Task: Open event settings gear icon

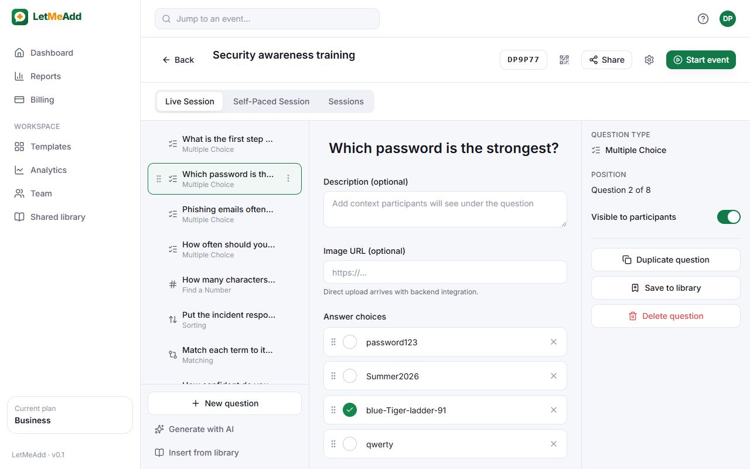Action: (649, 60)
